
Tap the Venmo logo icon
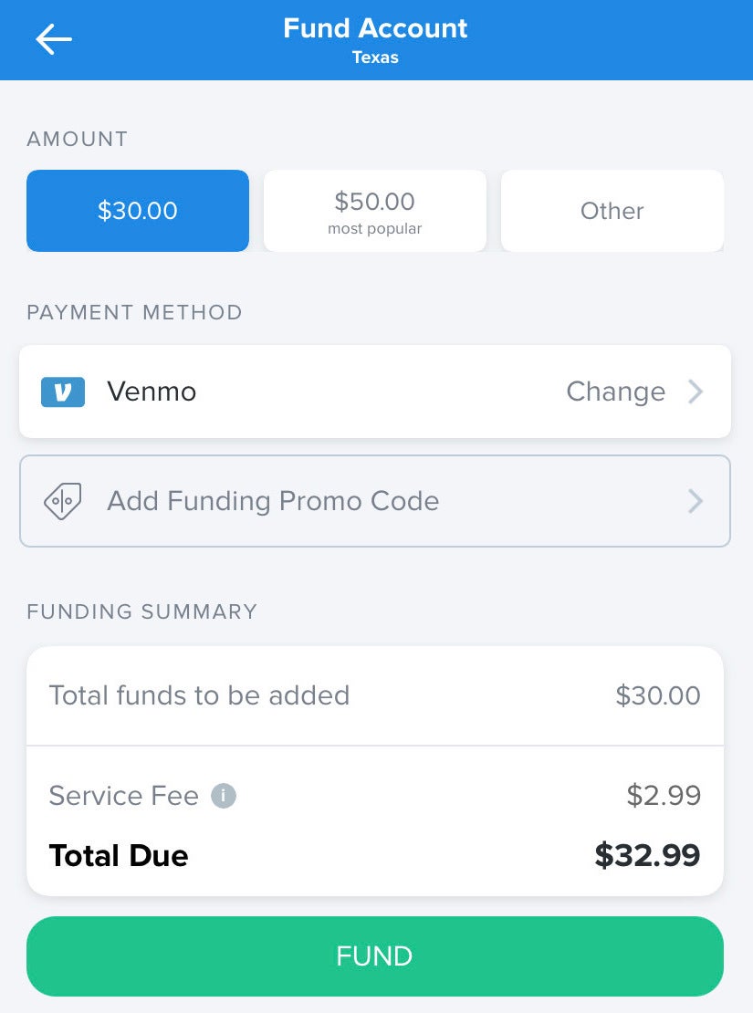click(63, 392)
